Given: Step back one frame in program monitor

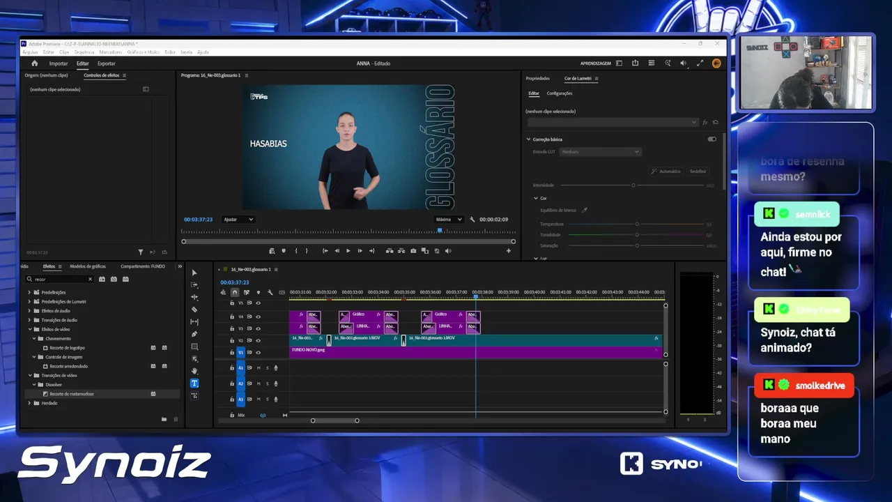Looking at the screenshot, I should coord(337,251).
